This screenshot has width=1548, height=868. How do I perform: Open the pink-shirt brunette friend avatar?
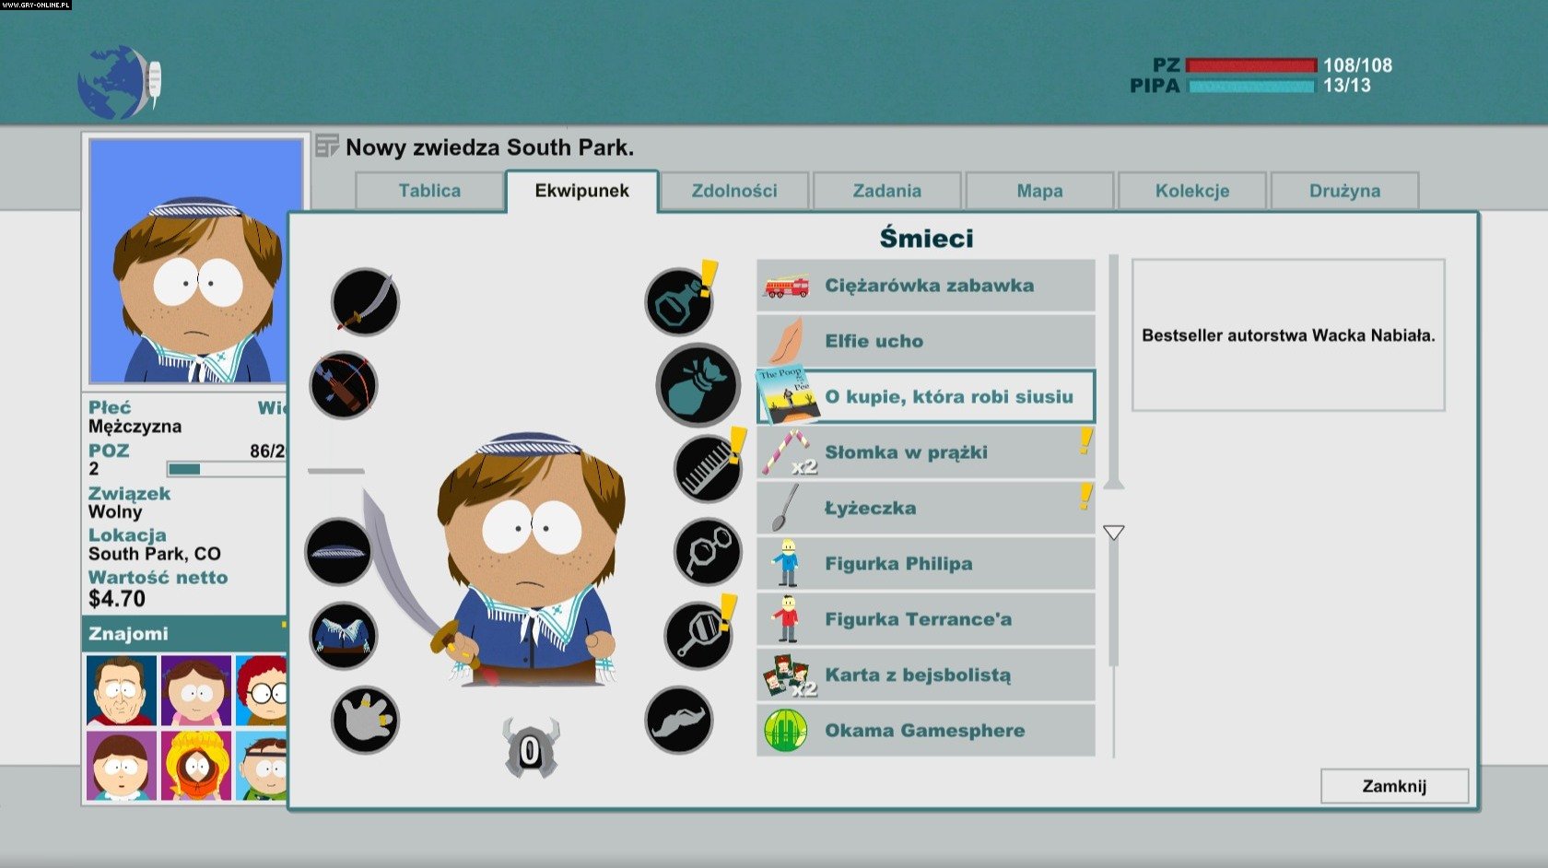click(x=195, y=690)
